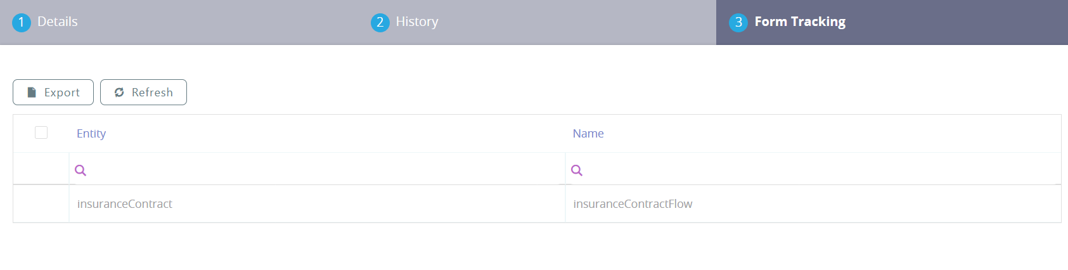Select the insuranceContractFlow name cell
The width and height of the screenshot is (1068, 270).
(633, 204)
